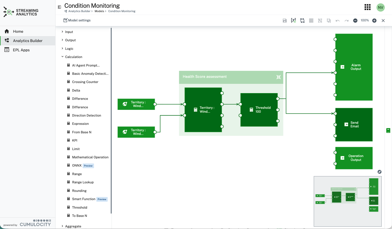The width and height of the screenshot is (392, 229).
Task: Click the replace sources/devices icon
Action: [x=302, y=21]
